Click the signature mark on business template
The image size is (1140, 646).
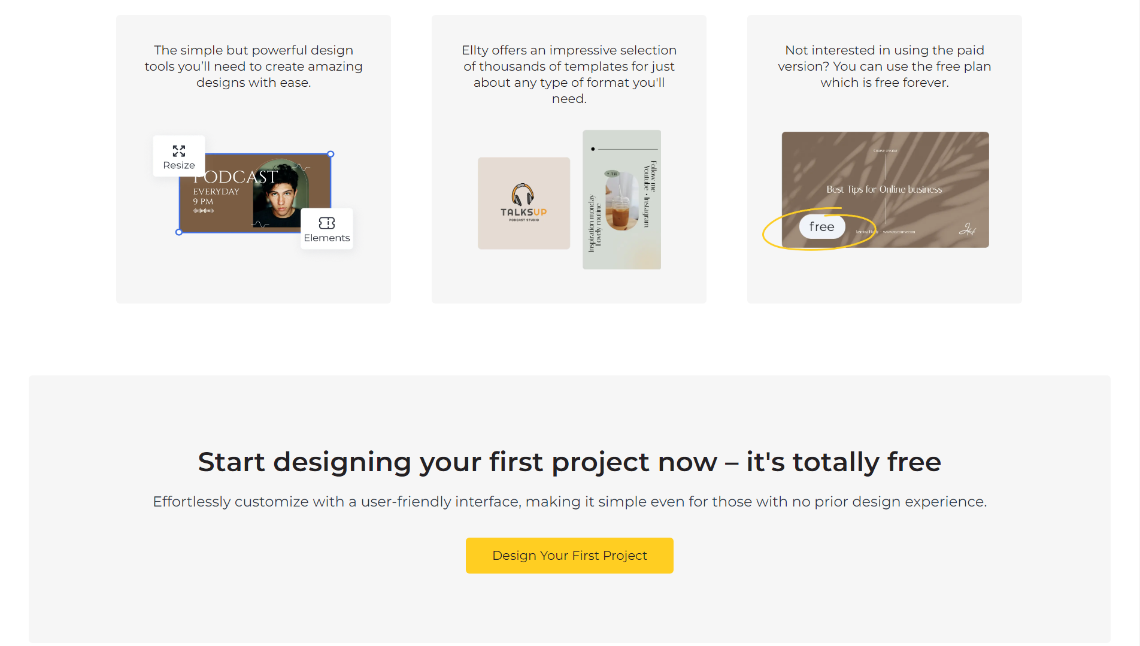(x=967, y=229)
